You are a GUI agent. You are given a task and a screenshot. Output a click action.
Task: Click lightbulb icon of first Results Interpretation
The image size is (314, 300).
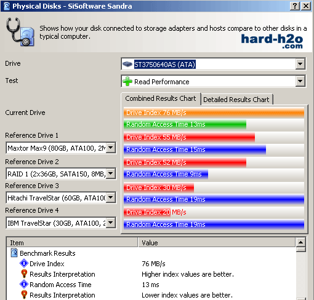(x=24, y=274)
